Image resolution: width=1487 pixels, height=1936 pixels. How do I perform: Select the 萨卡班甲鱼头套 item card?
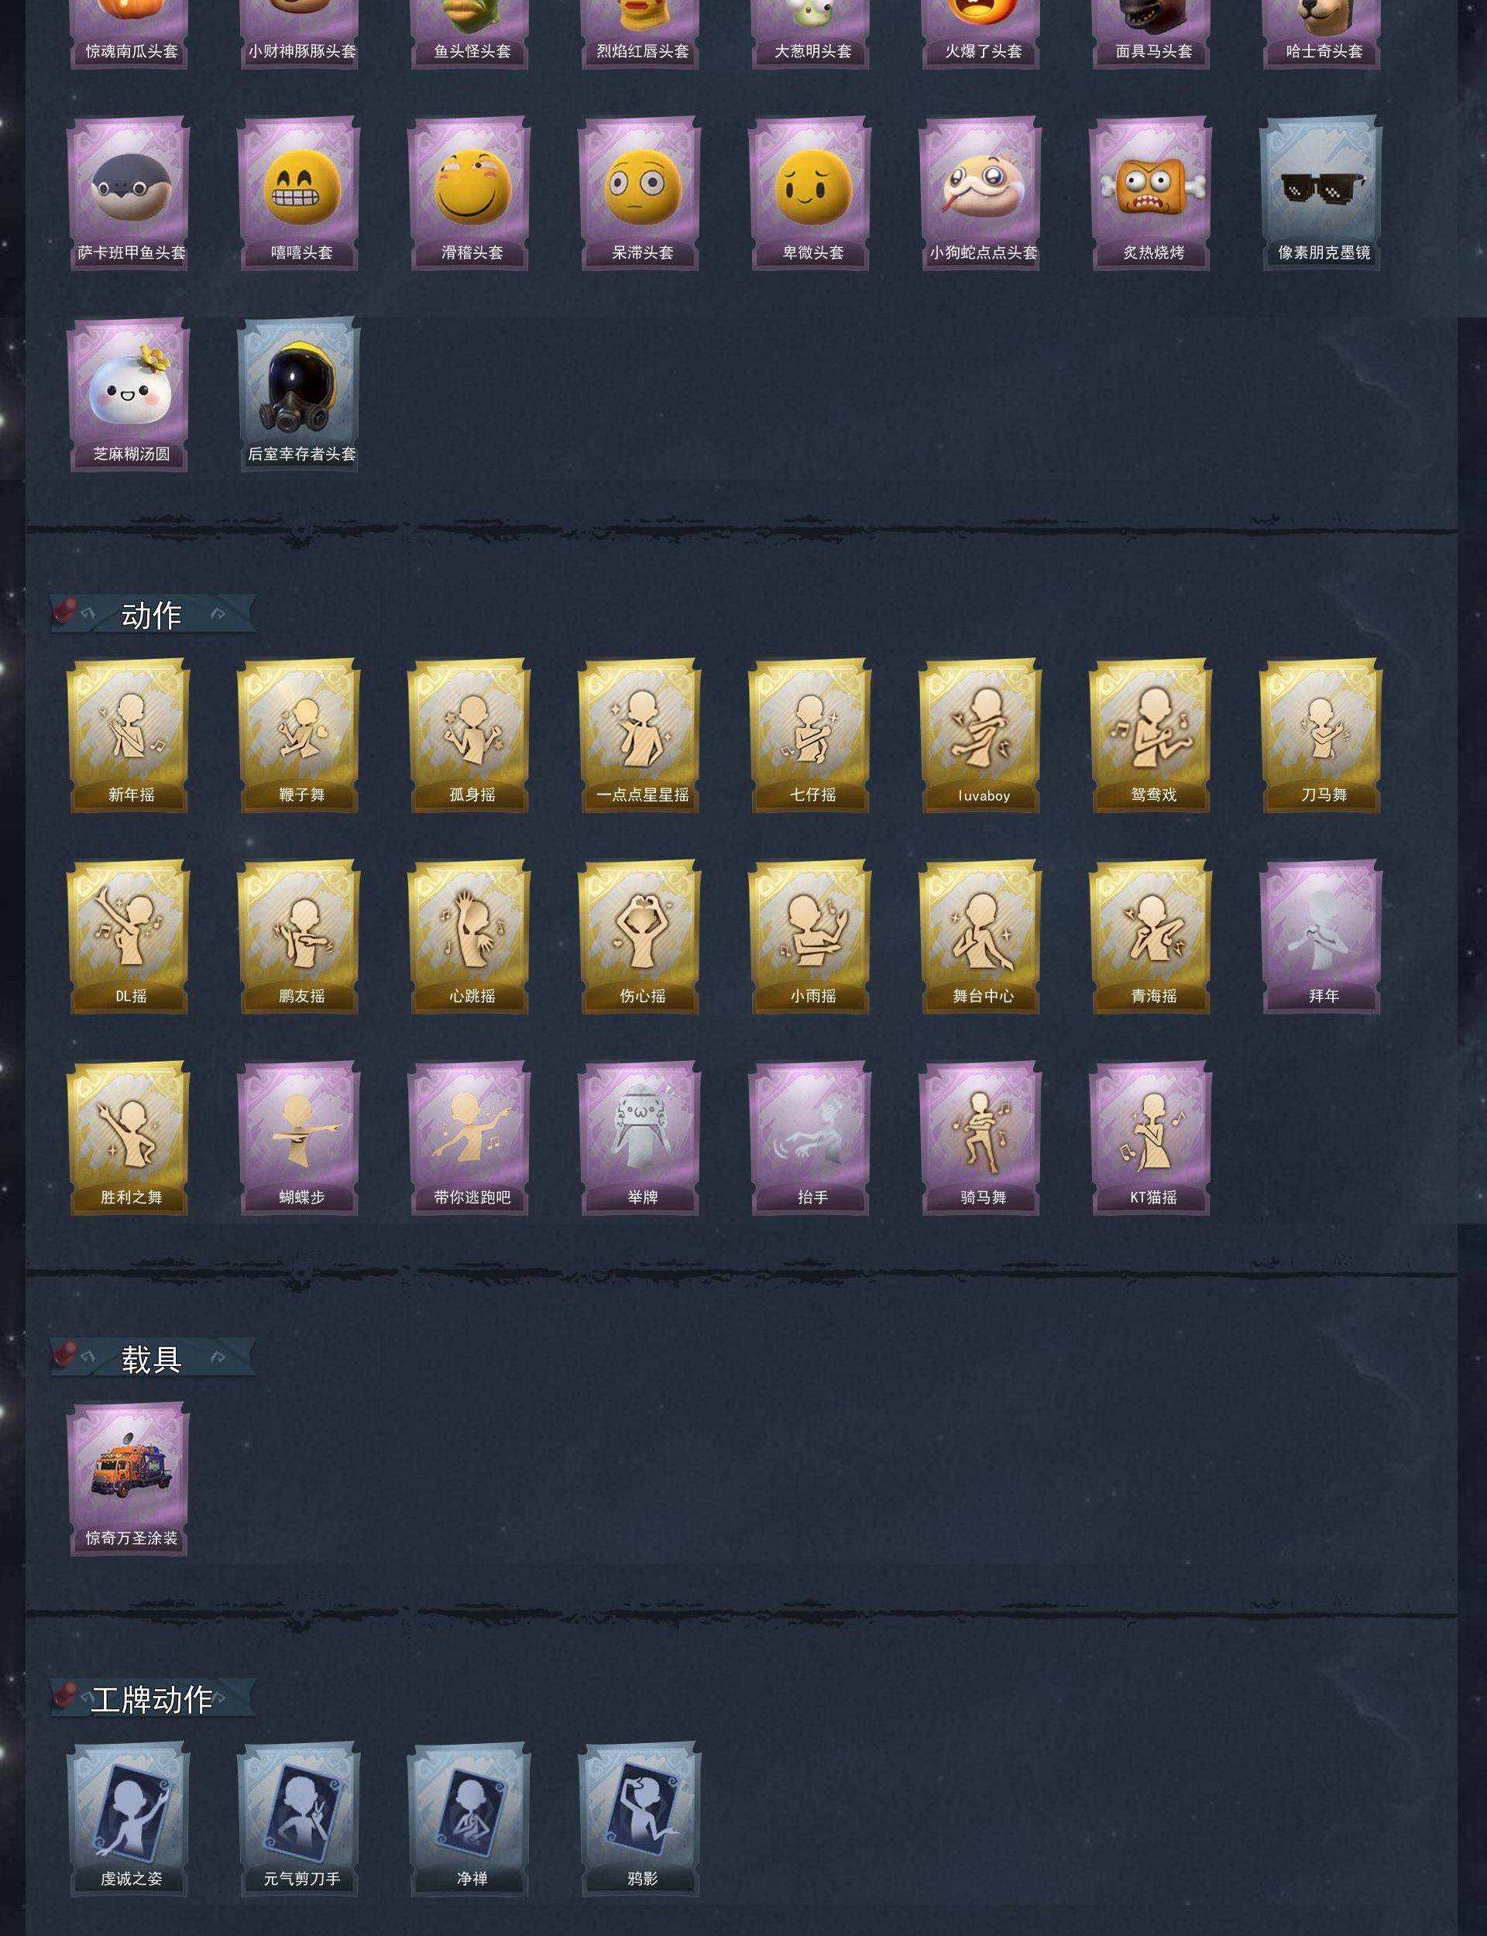[129, 193]
